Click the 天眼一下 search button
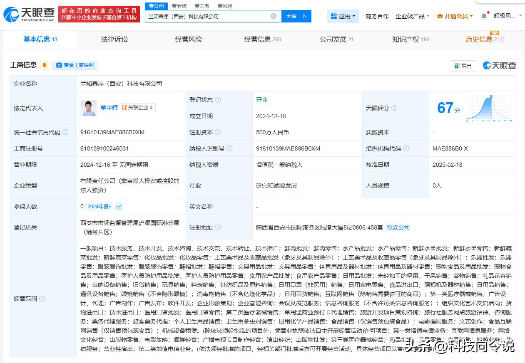The width and height of the screenshot is (525, 363). click(x=296, y=16)
